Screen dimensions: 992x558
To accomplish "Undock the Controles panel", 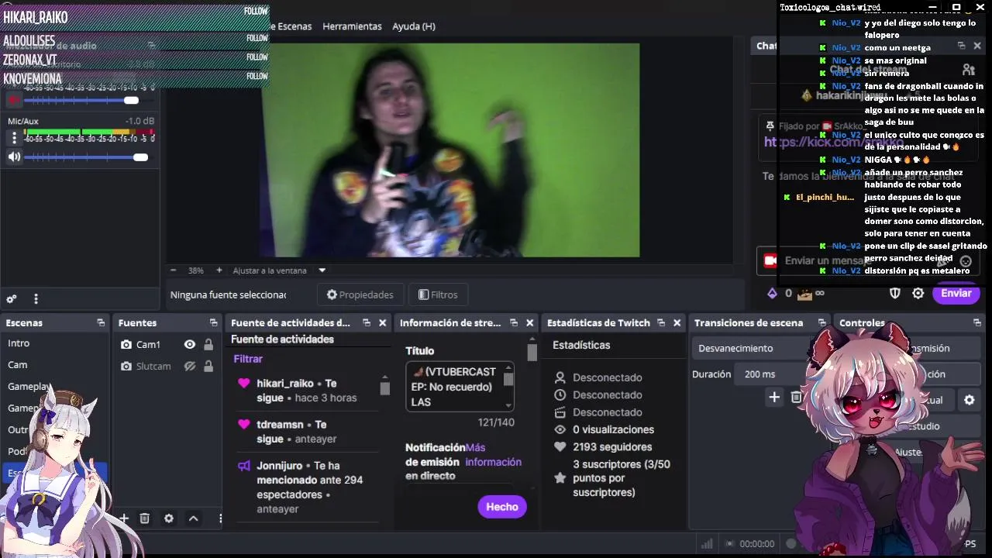I will pos(977,323).
